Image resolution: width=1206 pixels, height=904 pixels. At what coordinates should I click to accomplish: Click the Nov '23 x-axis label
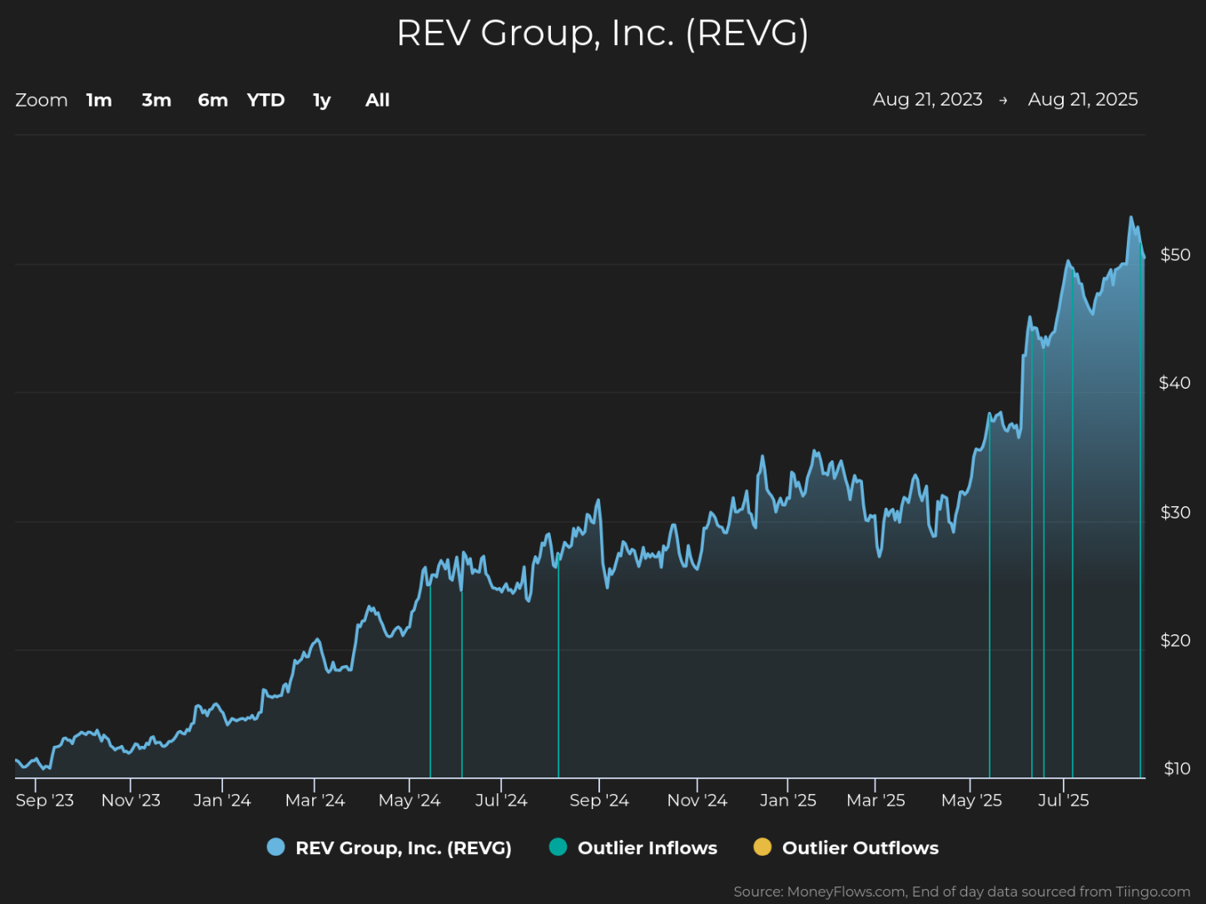131,800
